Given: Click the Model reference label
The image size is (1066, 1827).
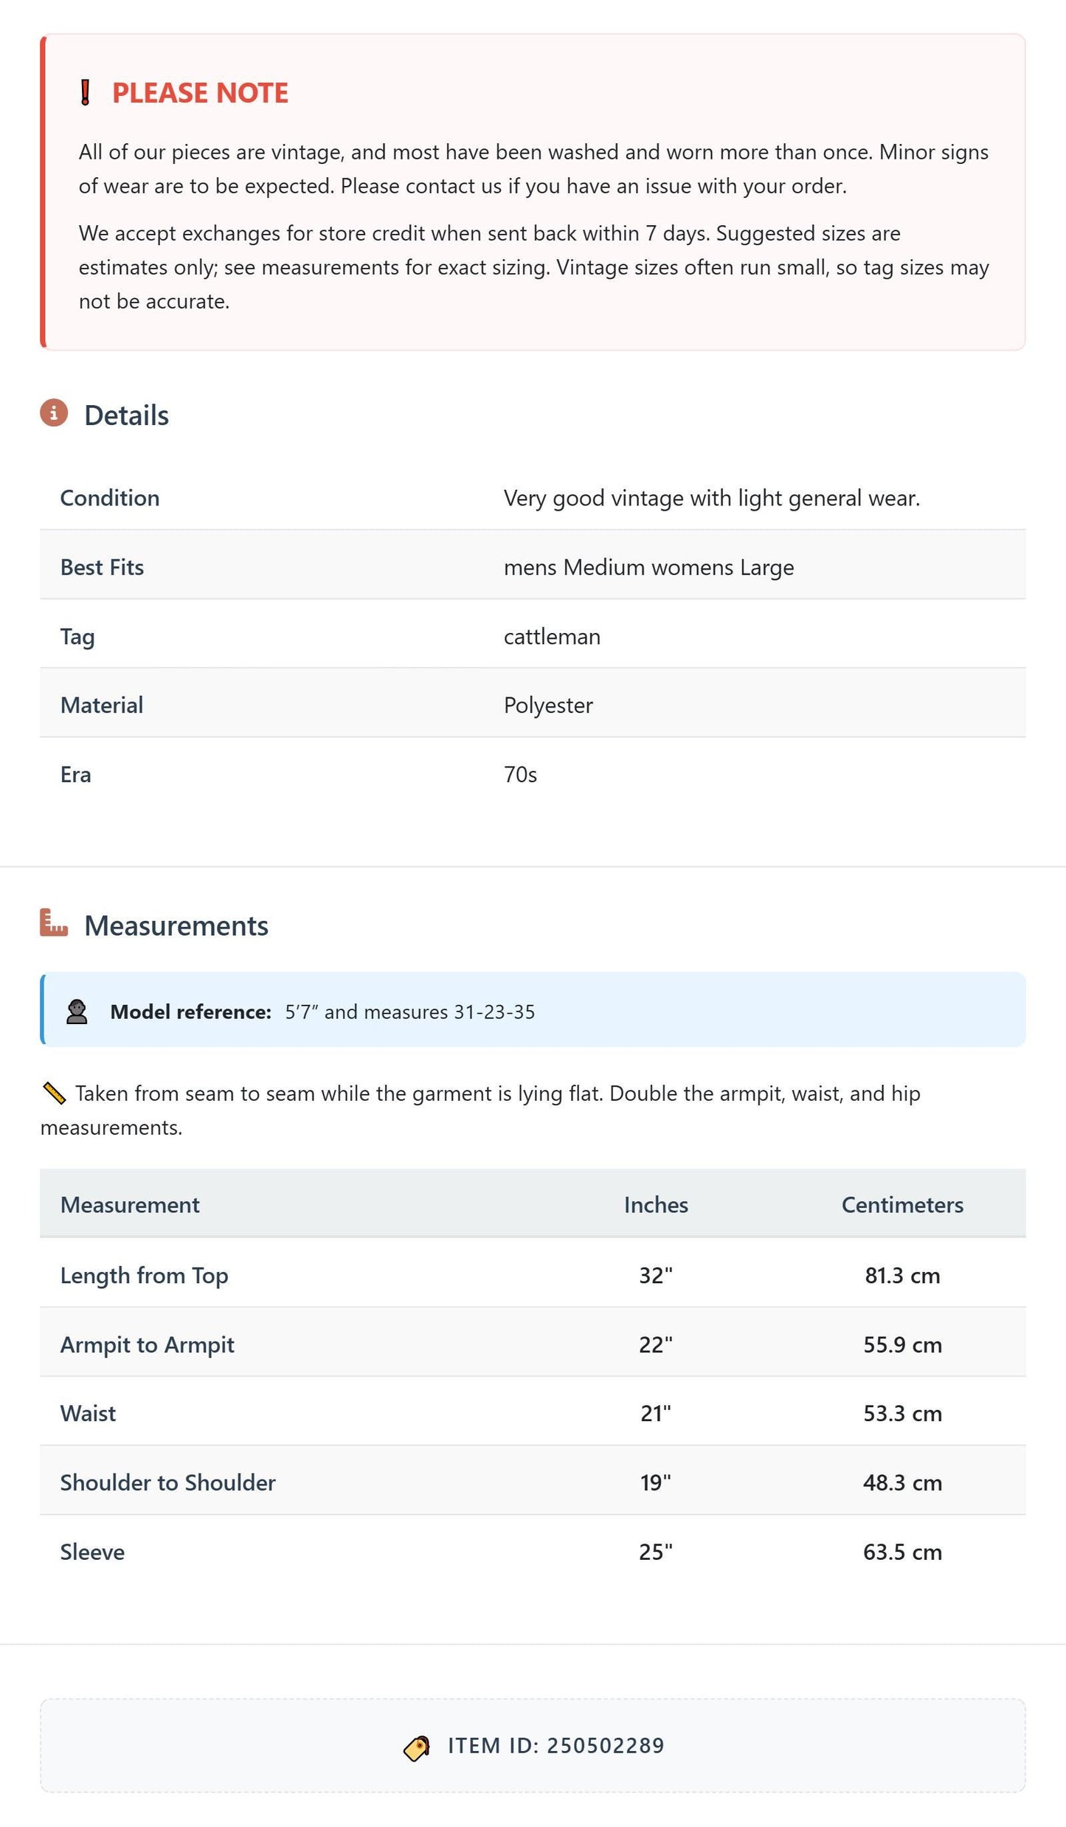Looking at the screenshot, I should point(191,1012).
